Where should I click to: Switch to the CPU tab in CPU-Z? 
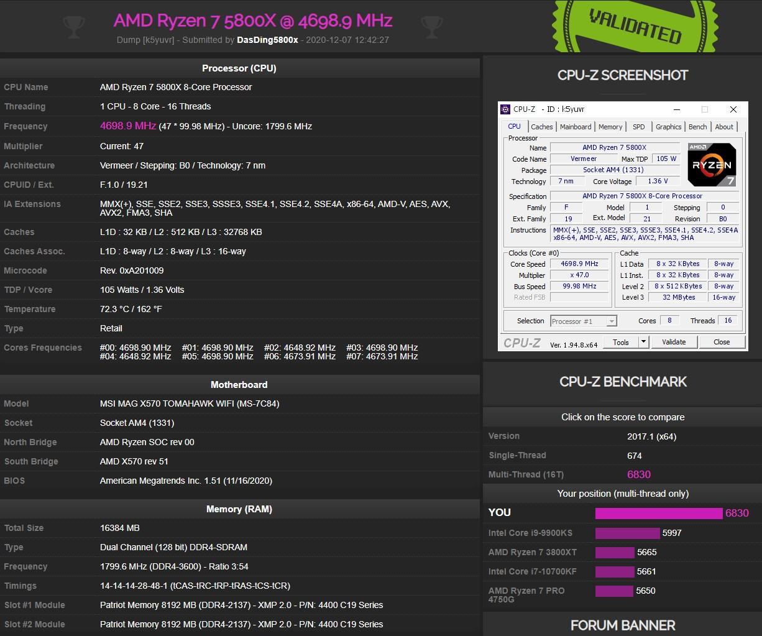(515, 126)
